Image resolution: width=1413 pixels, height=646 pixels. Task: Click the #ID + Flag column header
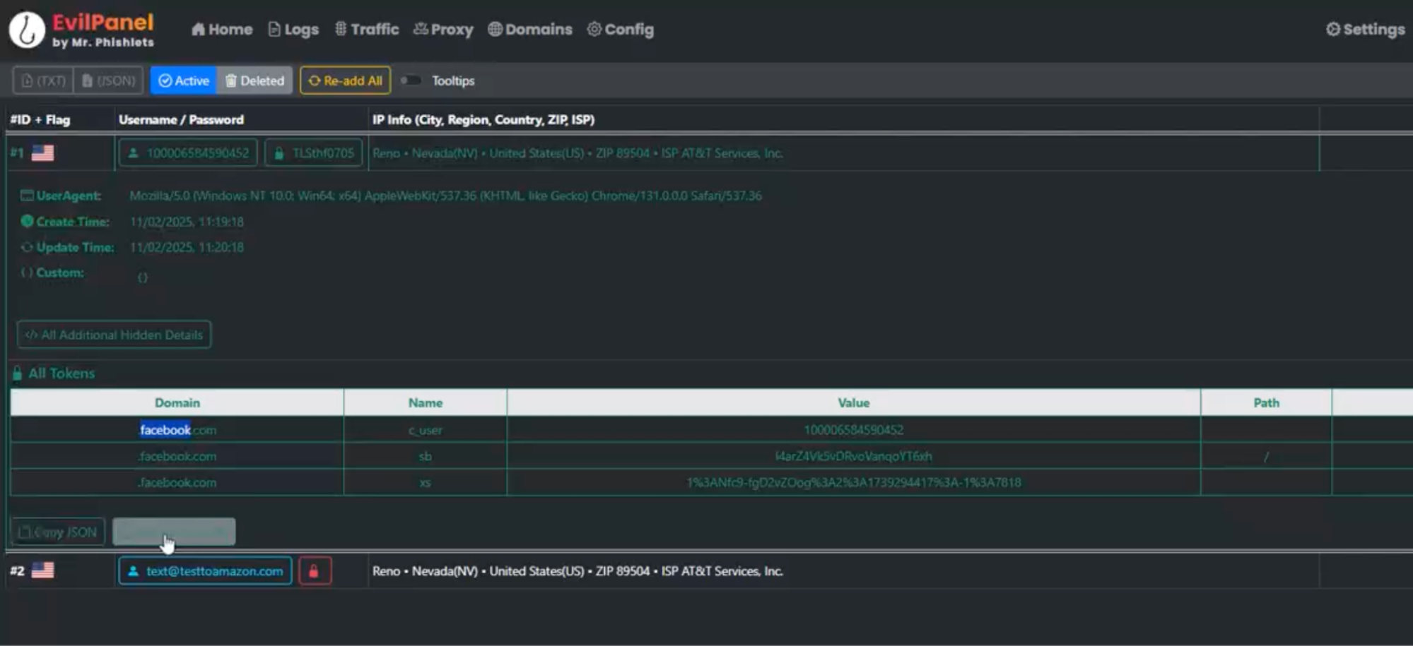[x=40, y=119]
